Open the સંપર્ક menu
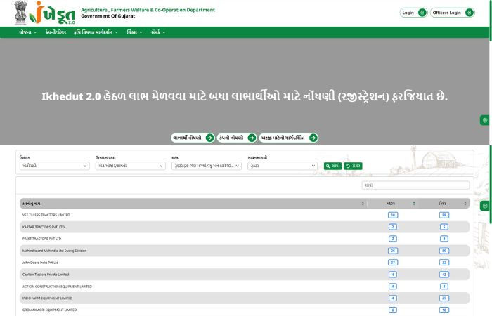 158,32
